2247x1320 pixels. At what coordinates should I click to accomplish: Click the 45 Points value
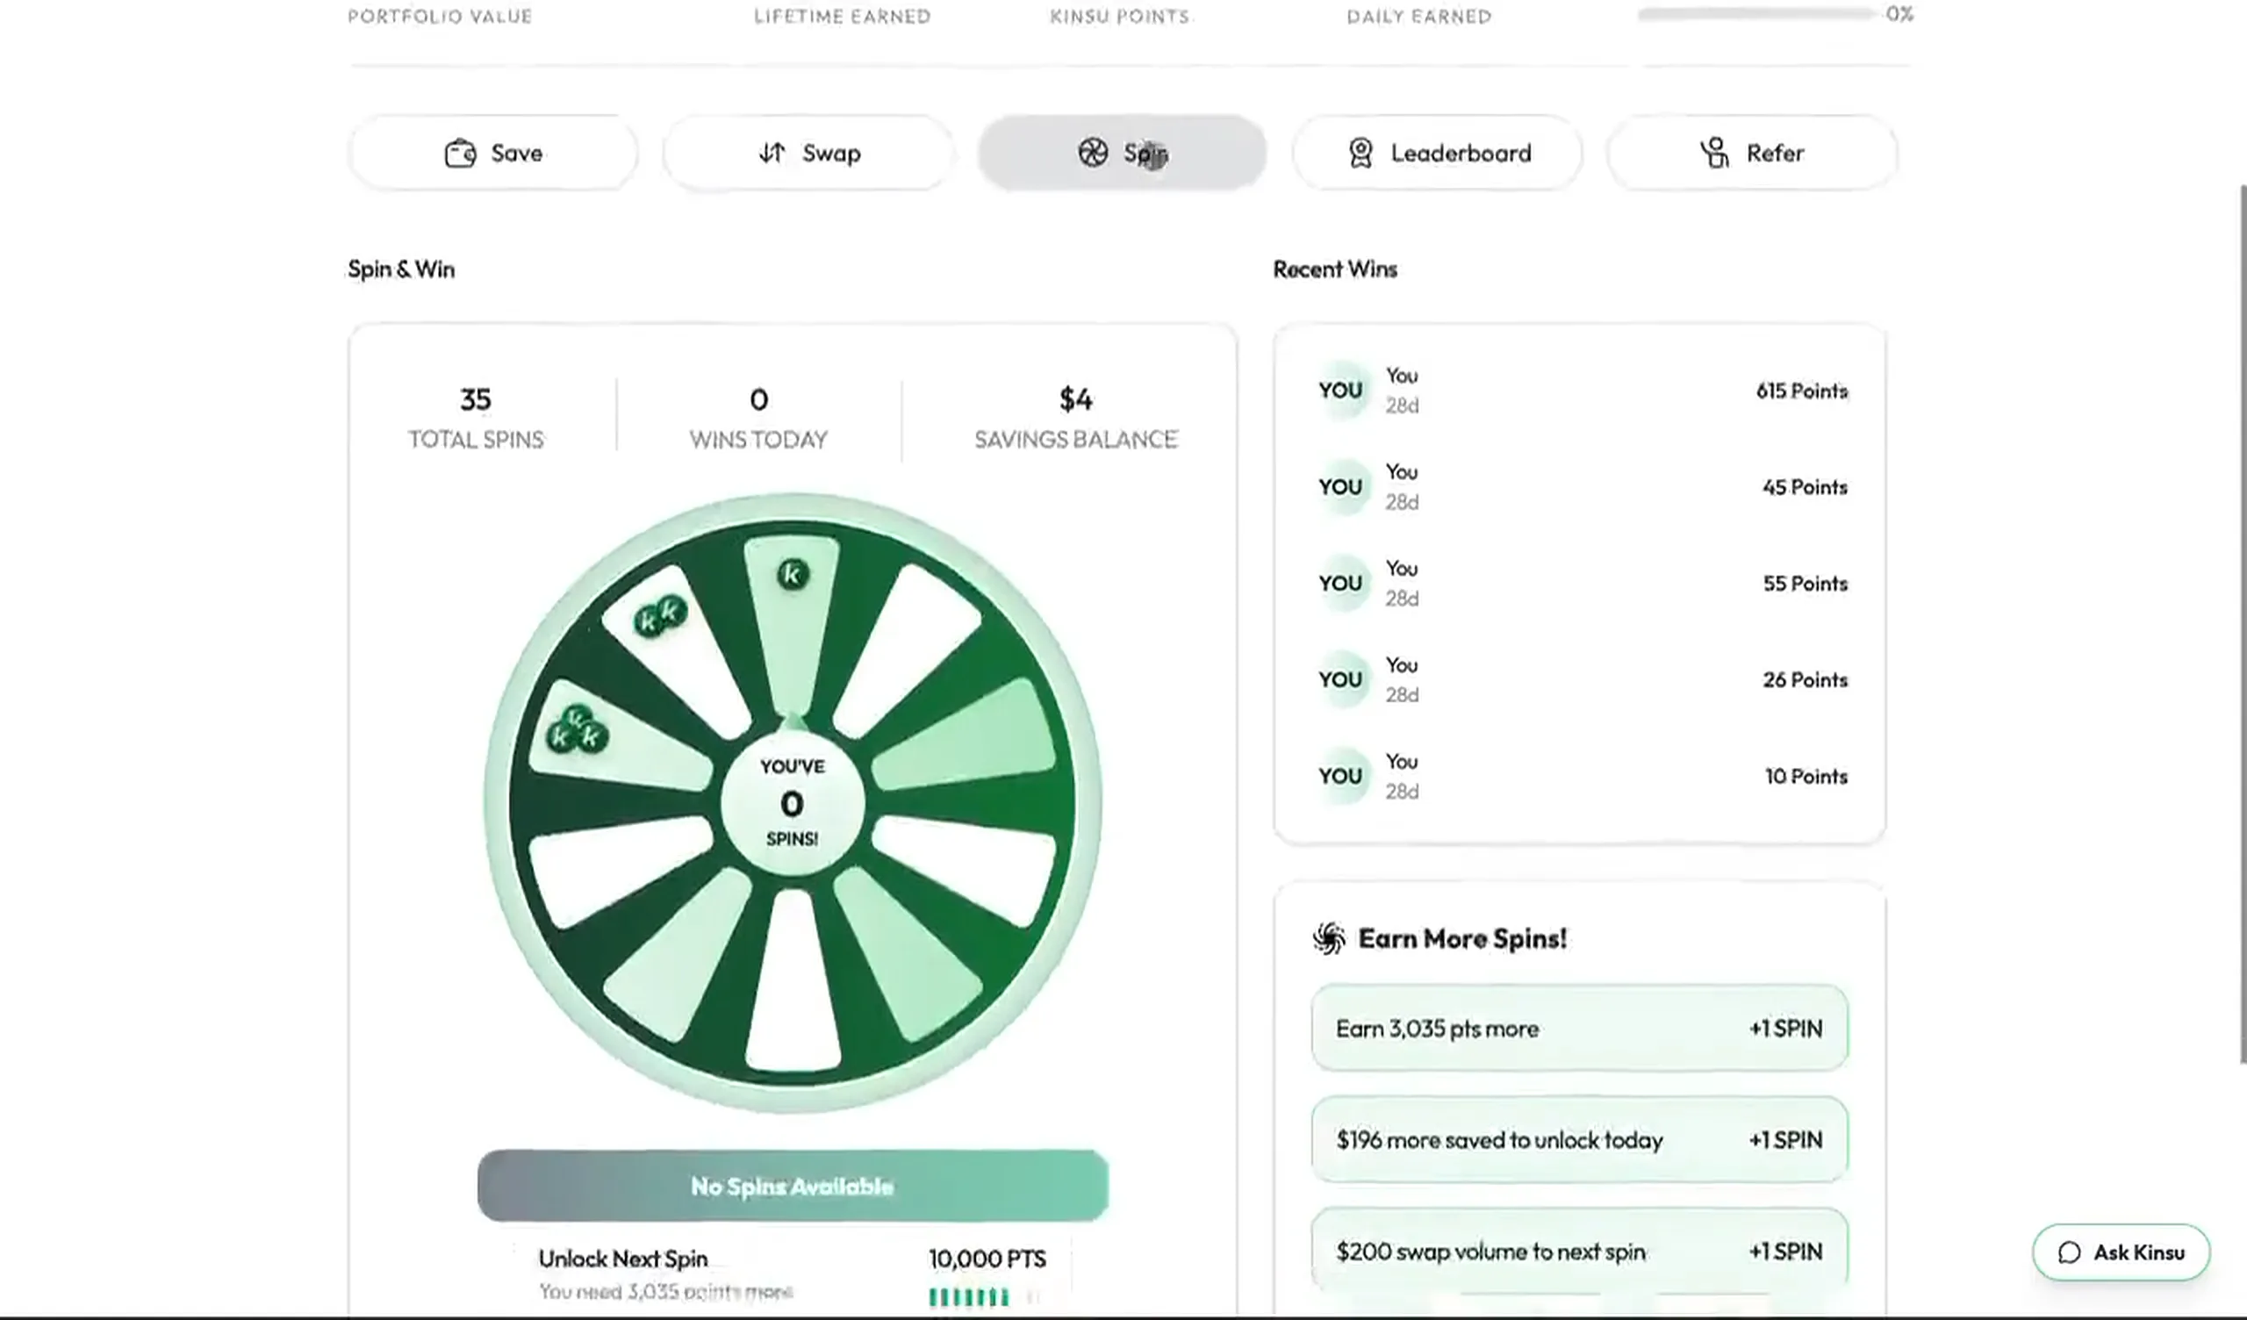[x=1805, y=487]
